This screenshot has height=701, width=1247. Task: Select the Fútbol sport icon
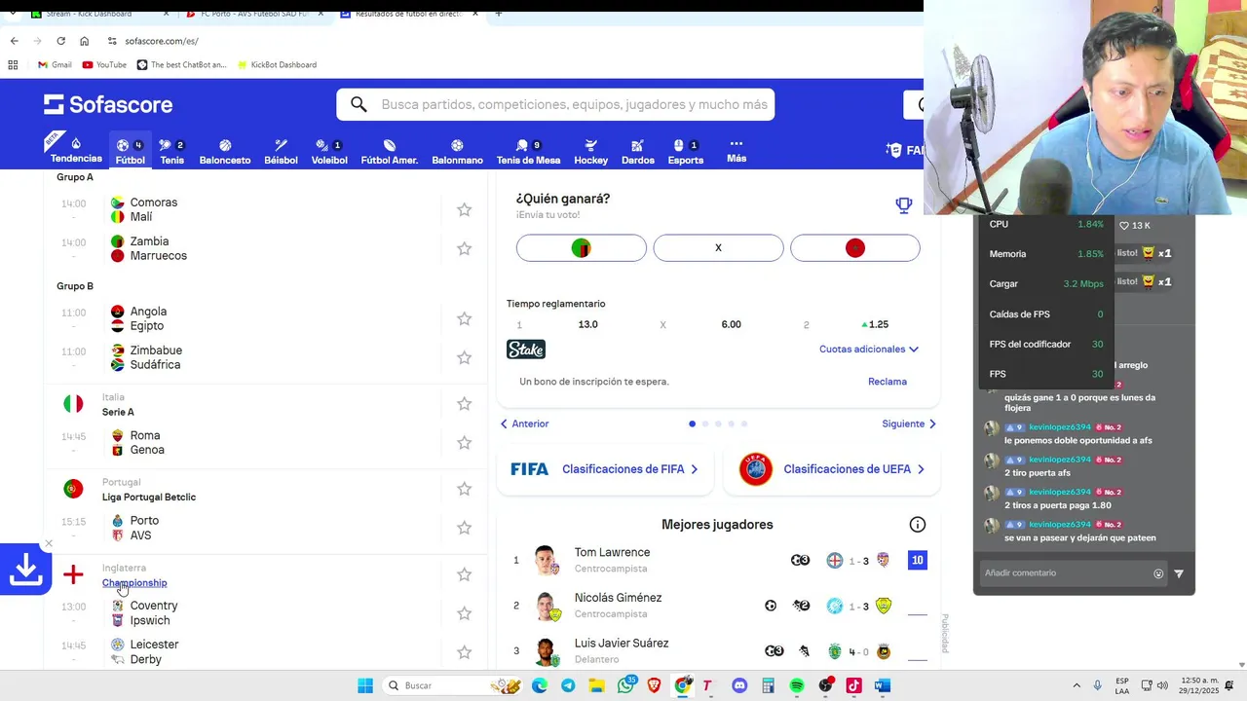click(130, 151)
